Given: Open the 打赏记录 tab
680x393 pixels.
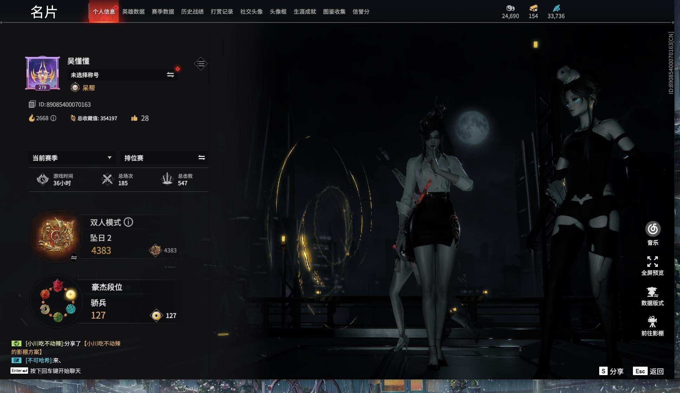Looking at the screenshot, I should point(222,12).
